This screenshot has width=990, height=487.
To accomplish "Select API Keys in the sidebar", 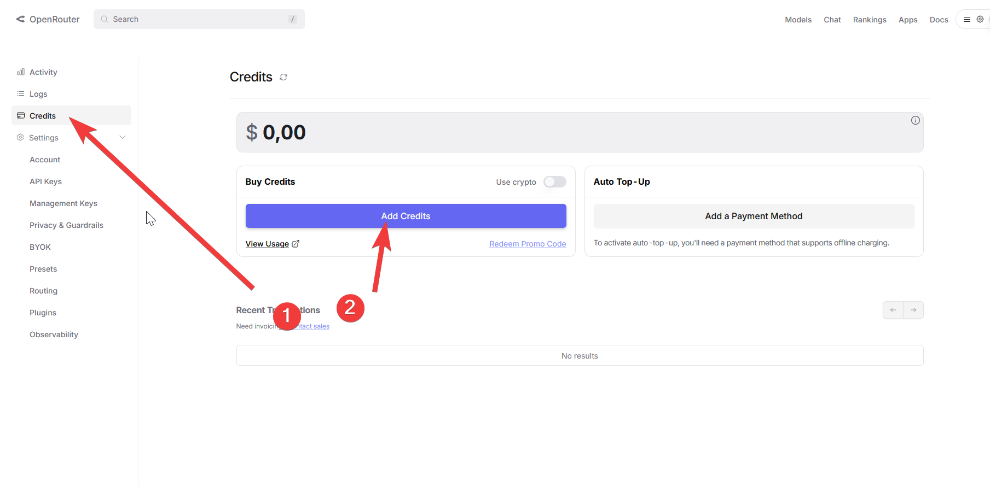I will pos(45,181).
